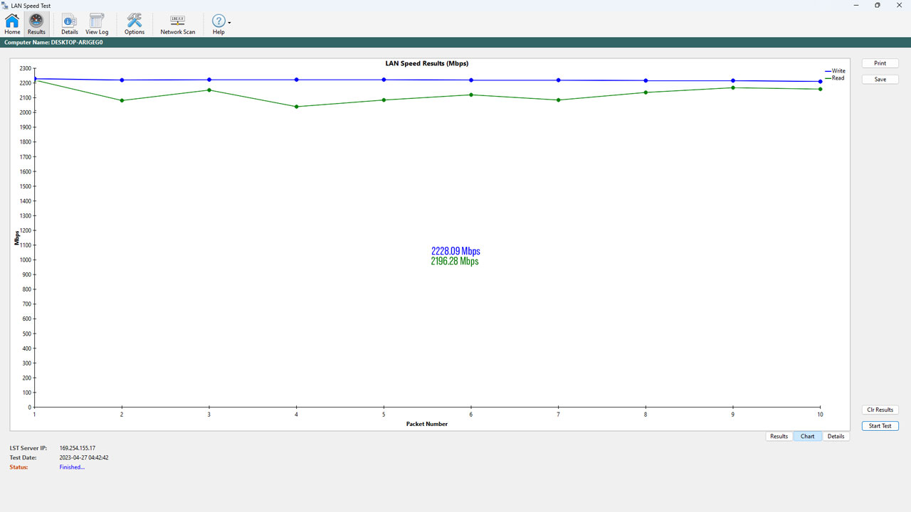Switch to the Results bottom tab
This screenshot has width=911, height=512.
click(x=779, y=436)
